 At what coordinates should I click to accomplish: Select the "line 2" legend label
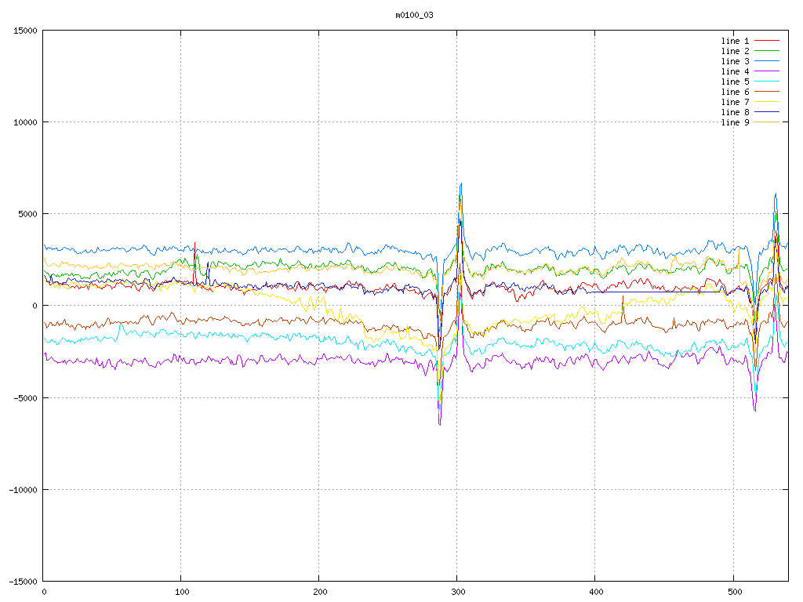coord(735,51)
